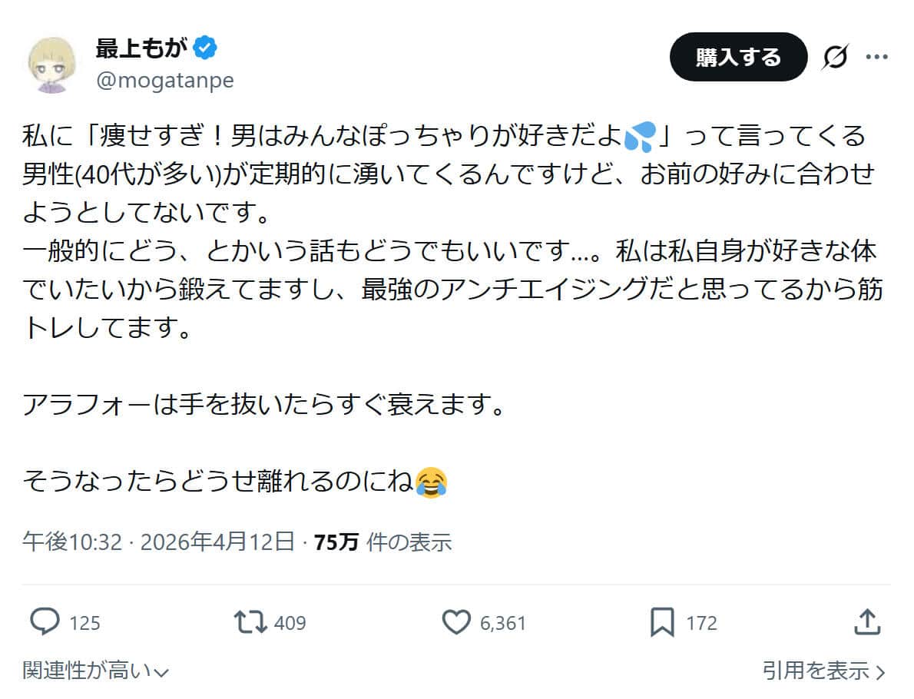Viewport: 914px width, 699px height.
Task: Click the Grok slashed-circle icon
Action: click(x=835, y=57)
